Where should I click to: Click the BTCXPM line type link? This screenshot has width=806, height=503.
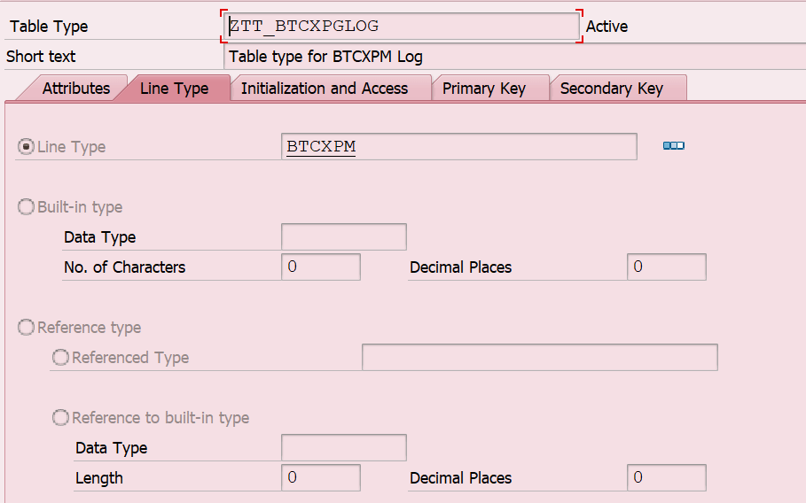pos(321,147)
